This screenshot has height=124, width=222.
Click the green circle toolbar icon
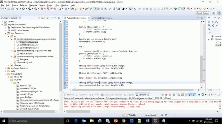[176, 9]
